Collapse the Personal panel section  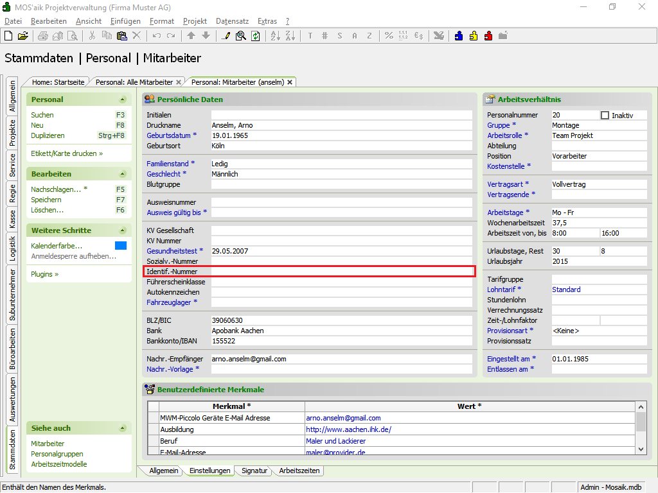(x=122, y=100)
